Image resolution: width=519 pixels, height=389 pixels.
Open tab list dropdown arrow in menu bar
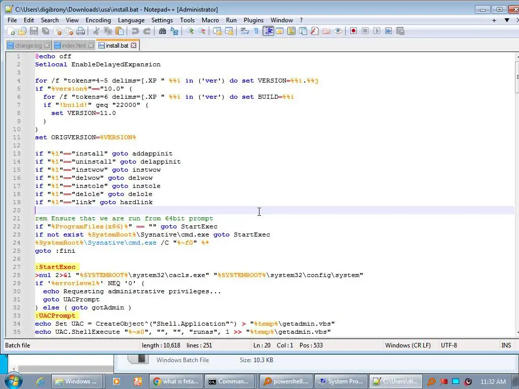pos(507,20)
